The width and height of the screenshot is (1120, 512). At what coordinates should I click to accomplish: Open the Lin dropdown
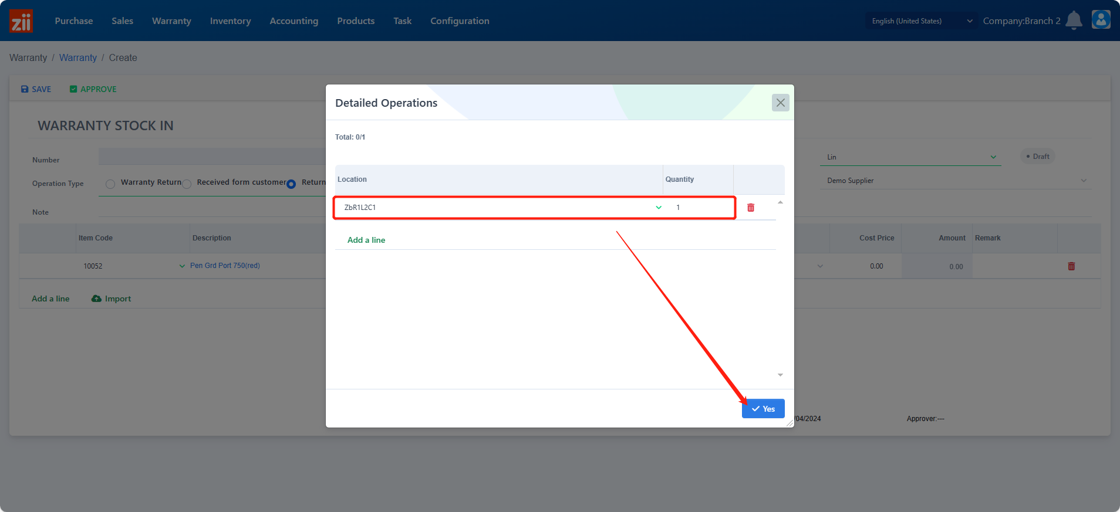[x=910, y=157]
